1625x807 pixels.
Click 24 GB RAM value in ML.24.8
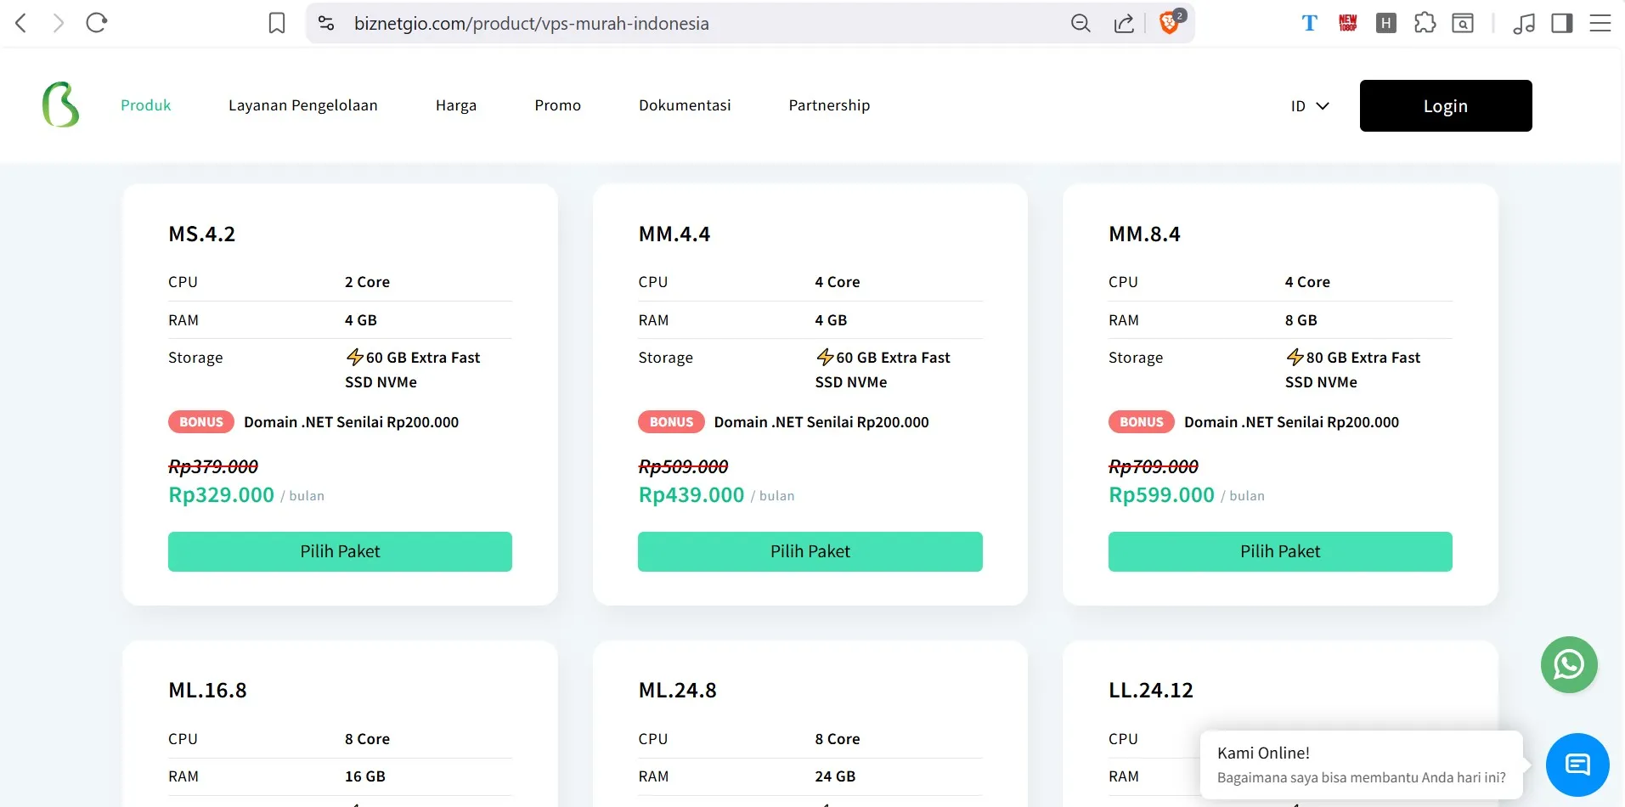[835, 776]
